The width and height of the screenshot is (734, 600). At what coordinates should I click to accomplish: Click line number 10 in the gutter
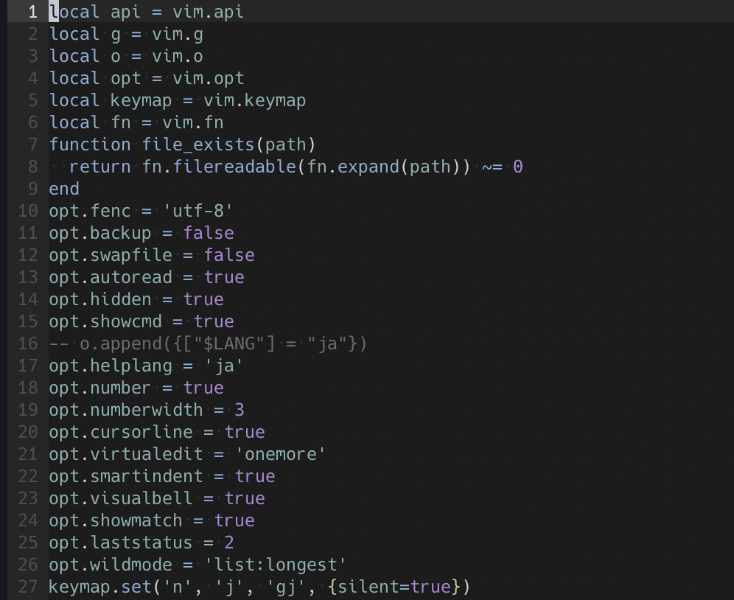(27, 211)
